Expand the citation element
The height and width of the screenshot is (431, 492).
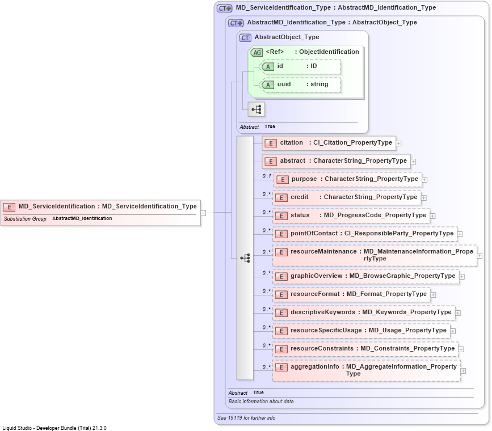(398, 143)
